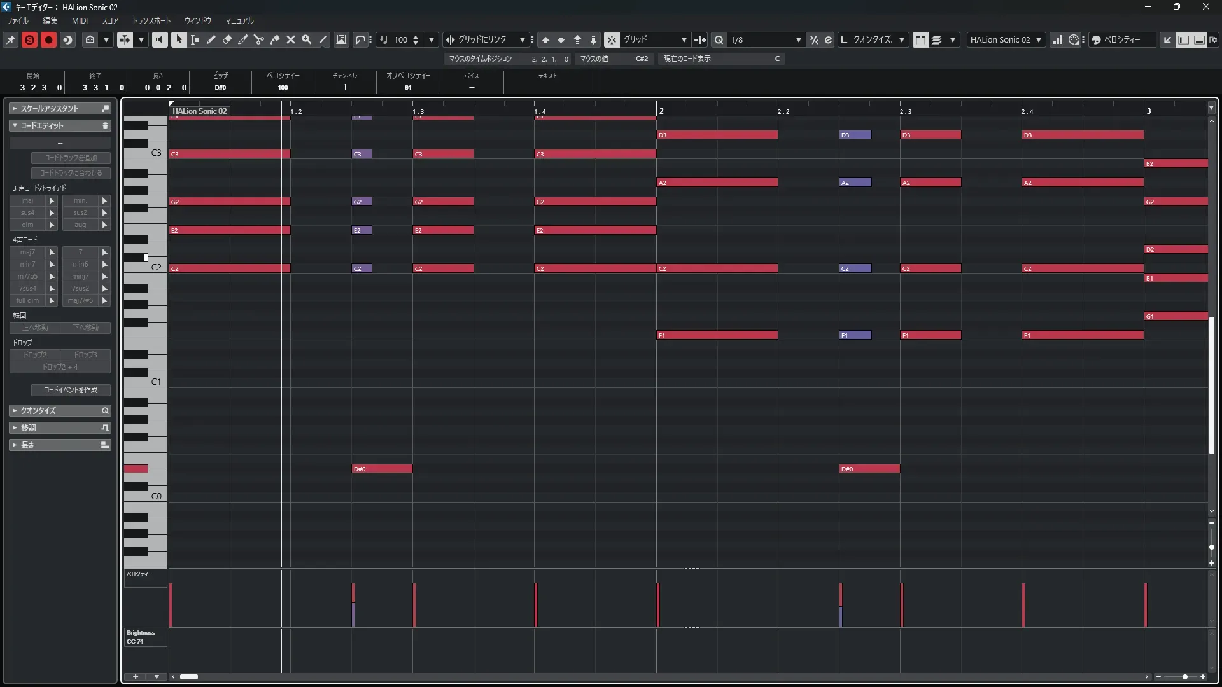This screenshot has height=687, width=1222.
Task: Select the Mute X tool
Action: (x=291, y=39)
